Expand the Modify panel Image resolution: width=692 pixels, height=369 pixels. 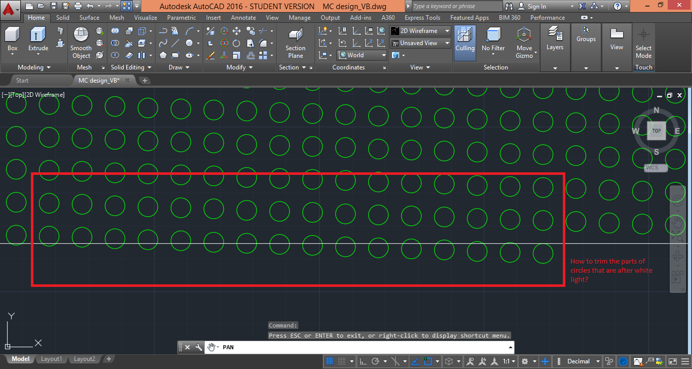(x=240, y=67)
